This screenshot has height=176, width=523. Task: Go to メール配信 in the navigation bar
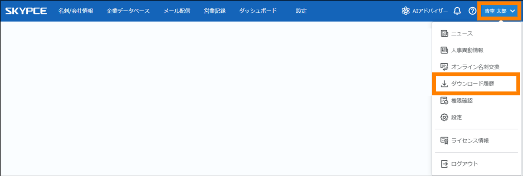coord(177,11)
